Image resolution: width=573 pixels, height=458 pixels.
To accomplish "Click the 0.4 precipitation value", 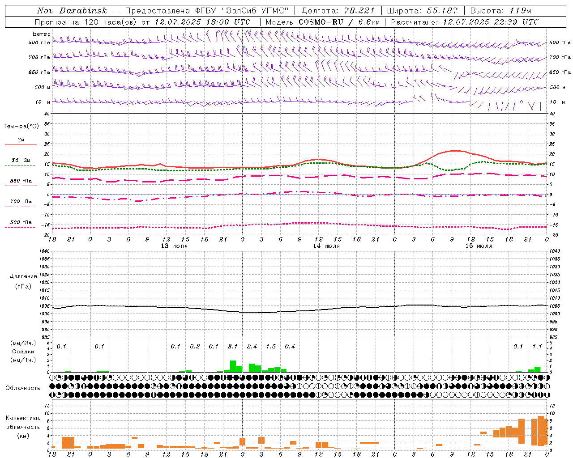I will coord(290,347).
